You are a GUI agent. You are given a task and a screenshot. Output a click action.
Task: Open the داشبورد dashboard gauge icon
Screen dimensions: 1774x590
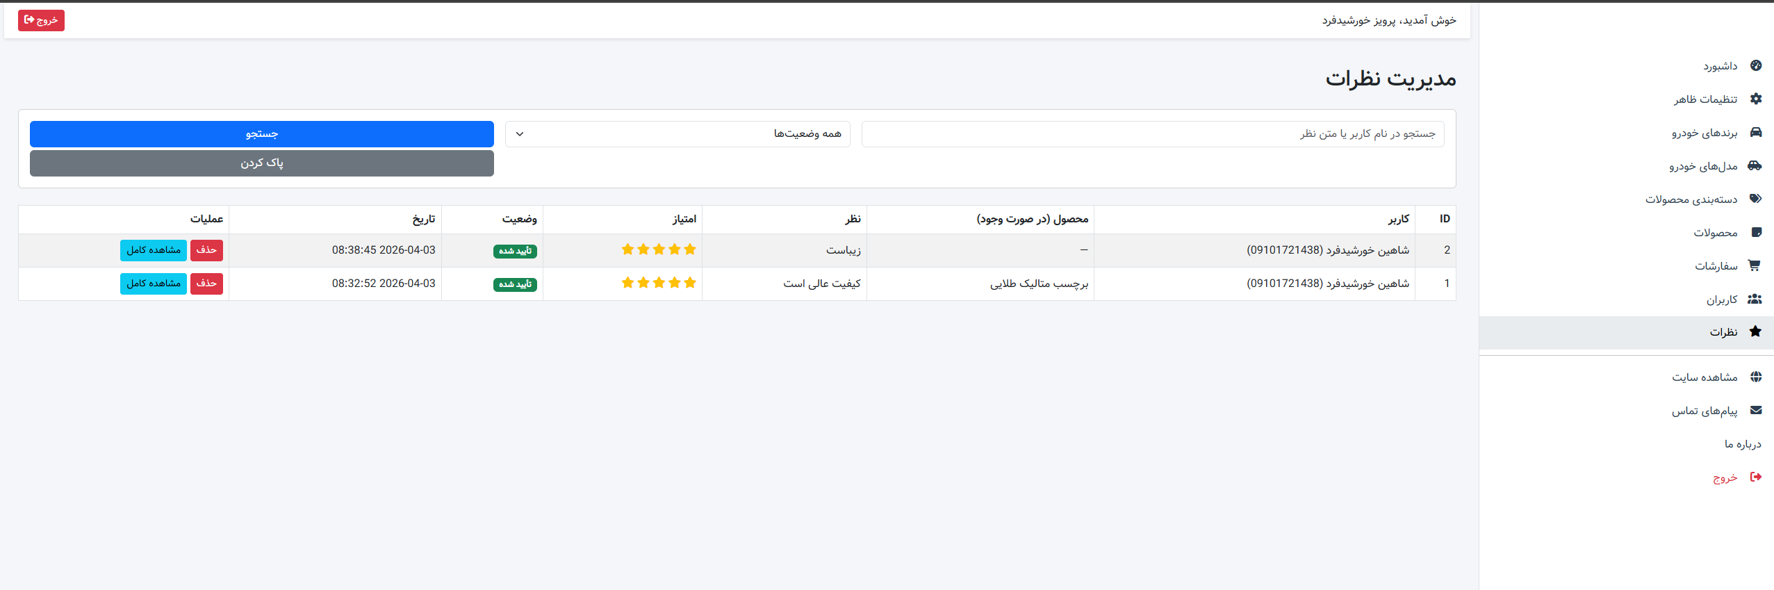[x=1756, y=65]
